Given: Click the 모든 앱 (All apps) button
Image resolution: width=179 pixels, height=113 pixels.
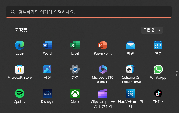Looking at the screenshot, I should (x=152, y=30).
